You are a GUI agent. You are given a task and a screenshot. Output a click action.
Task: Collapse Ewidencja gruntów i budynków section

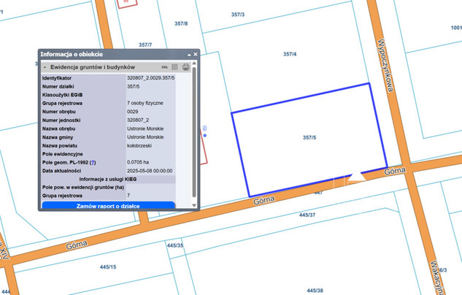[x=45, y=66]
